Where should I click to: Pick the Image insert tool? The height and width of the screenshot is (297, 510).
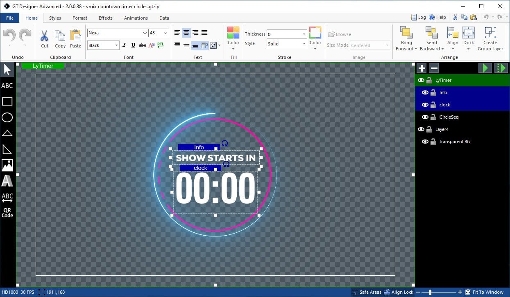(x=7, y=165)
